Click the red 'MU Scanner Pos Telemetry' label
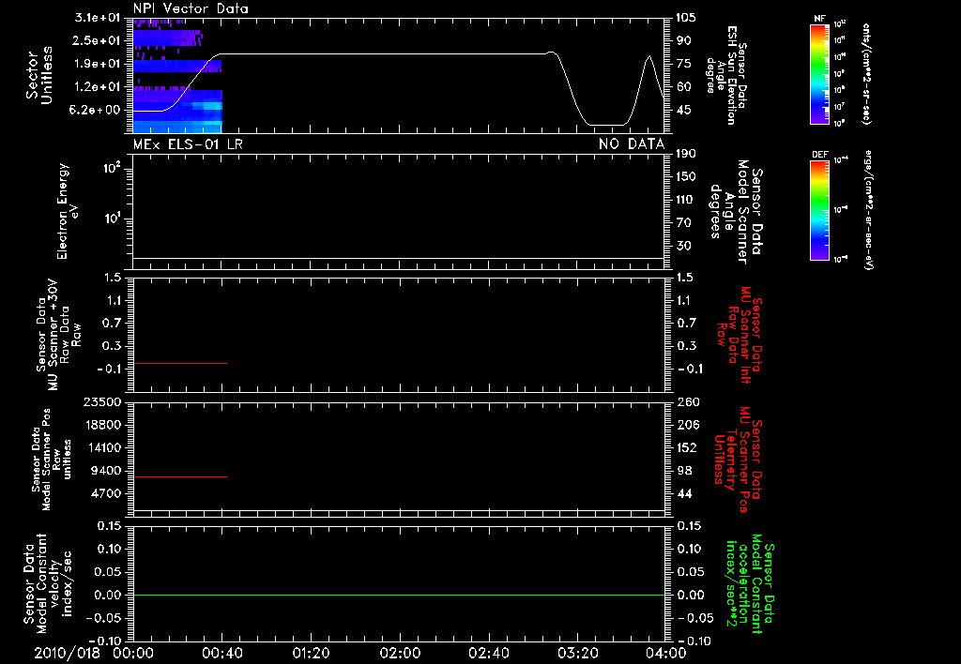Viewport: 961px width, 664px height. click(x=736, y=460)
